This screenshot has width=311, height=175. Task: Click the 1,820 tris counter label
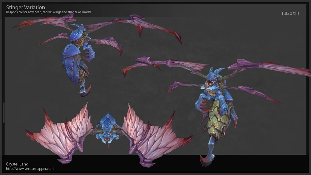290,13
